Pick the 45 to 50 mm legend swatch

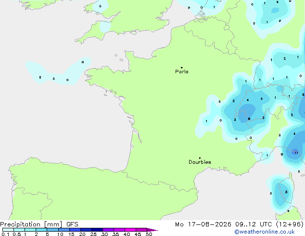click(141, 230)
